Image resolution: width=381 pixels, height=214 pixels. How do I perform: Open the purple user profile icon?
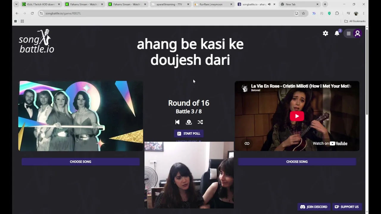[x=357, y=34]
